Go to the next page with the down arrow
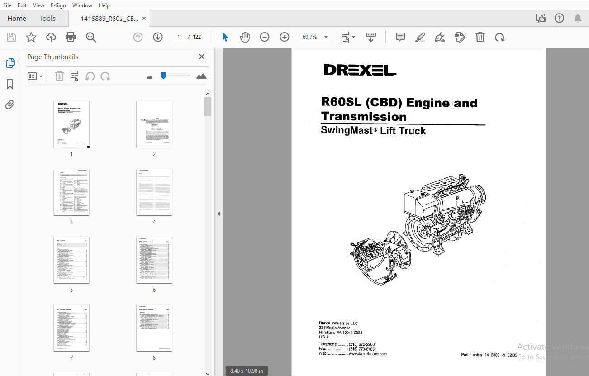 [x=158, y=37]
